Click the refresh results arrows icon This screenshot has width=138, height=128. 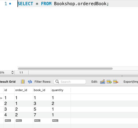(x=30, y=82)
